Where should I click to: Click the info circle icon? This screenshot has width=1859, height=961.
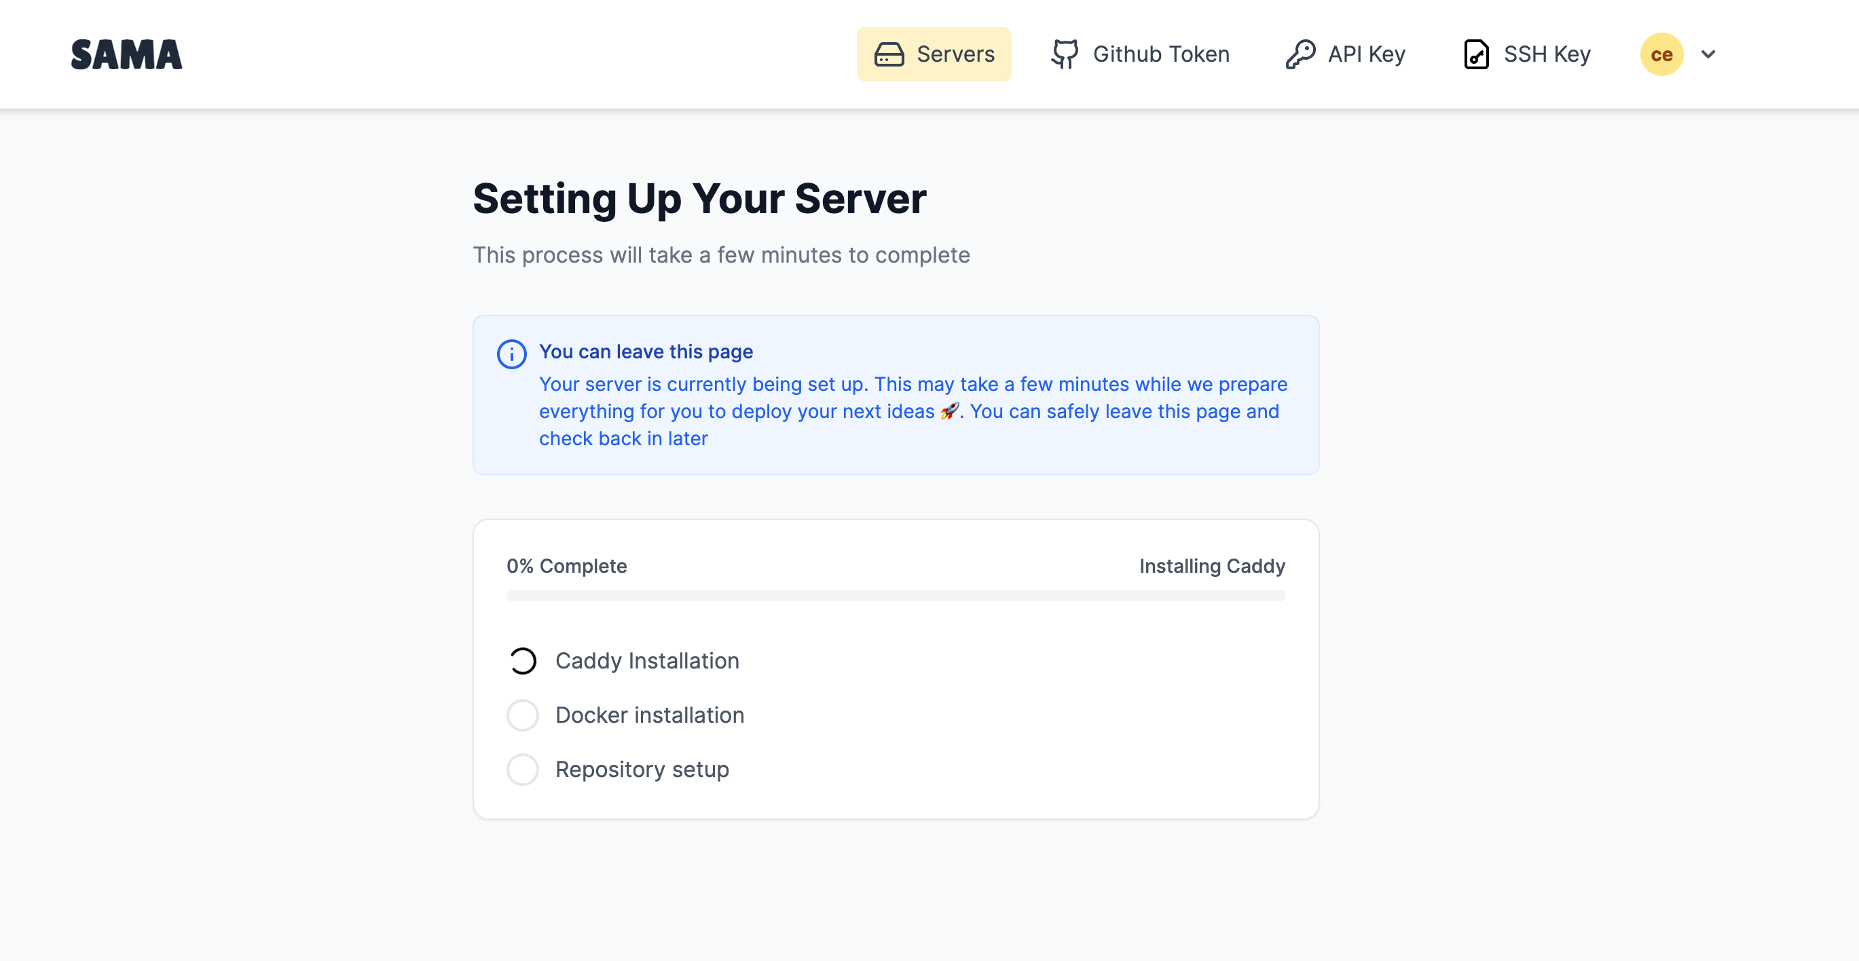coord(512,354)
